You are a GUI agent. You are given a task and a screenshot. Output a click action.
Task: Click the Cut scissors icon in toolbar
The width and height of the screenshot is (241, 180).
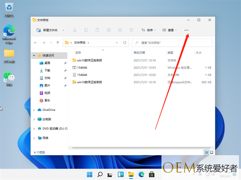(75, 30)
